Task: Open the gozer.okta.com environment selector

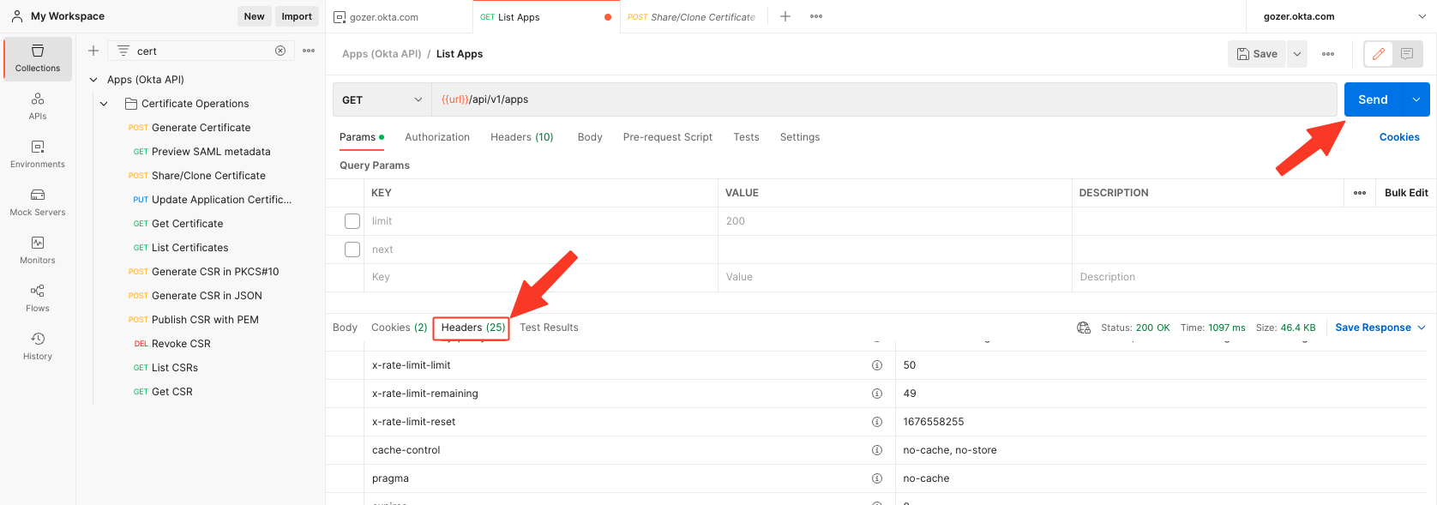Action: tap(1340, 16)
